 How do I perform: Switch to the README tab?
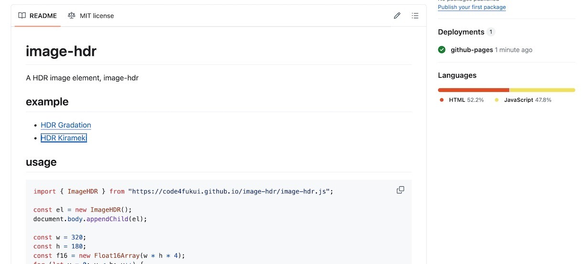click(38, 16)
